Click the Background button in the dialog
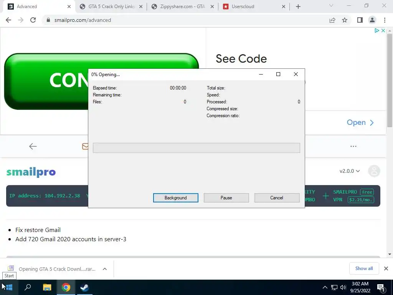The image size is (393, 295). click(175, 198)
